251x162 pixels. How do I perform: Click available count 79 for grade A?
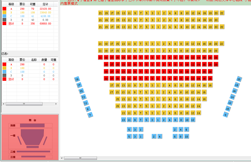coord(33,9)
